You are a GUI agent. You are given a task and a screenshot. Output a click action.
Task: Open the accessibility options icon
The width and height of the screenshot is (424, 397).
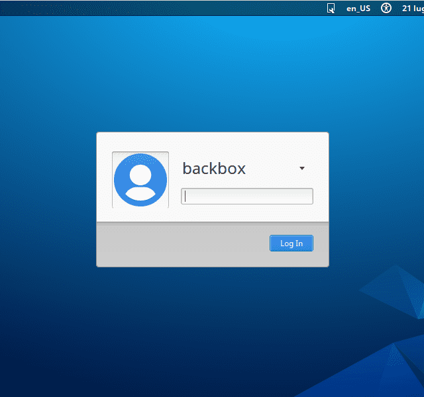pyautogui.click(x=386, y=8)
